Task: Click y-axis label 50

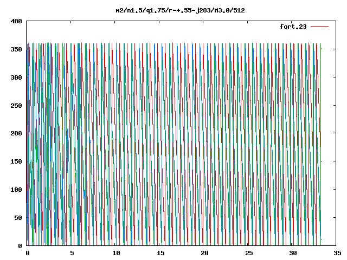Action: coord(18,218)
